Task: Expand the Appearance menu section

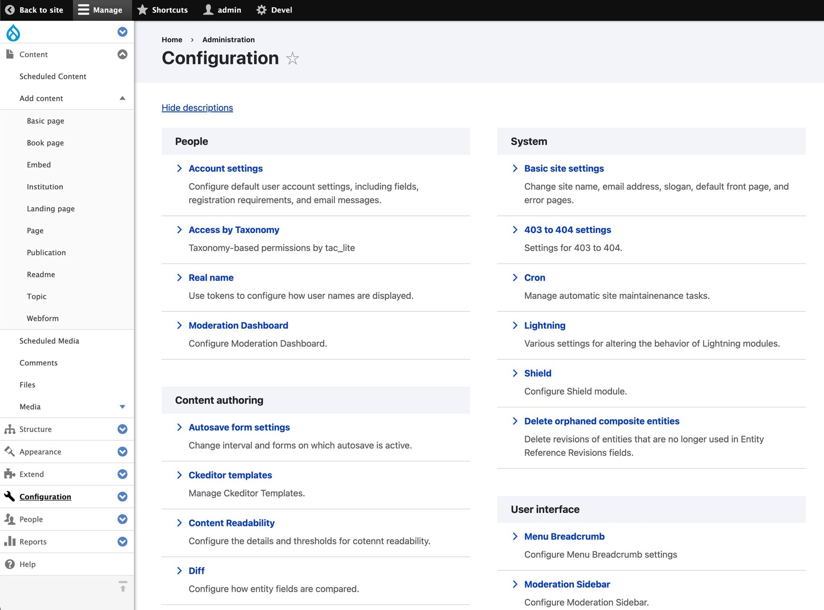Action: coord(122,452)
